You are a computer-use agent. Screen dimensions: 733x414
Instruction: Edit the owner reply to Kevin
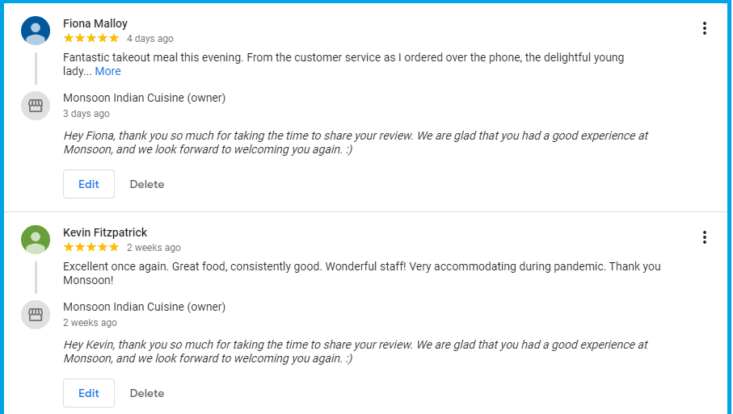pyautogui.click(x=89, y=393)
